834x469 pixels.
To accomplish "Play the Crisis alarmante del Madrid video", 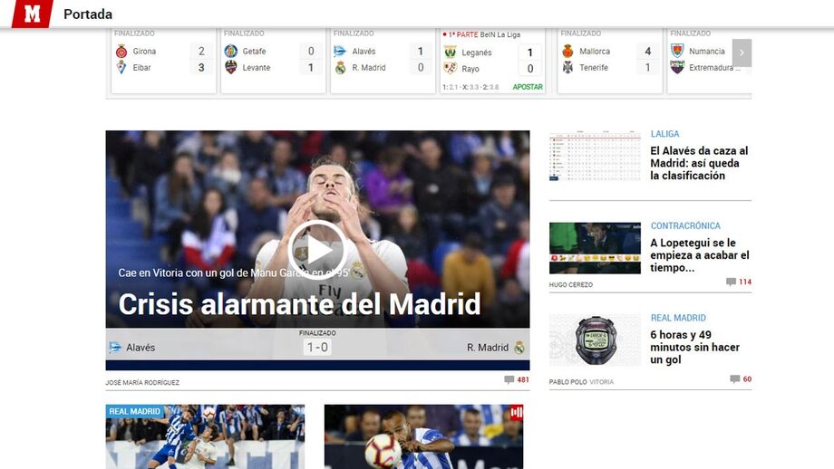I will pos(317,250).
